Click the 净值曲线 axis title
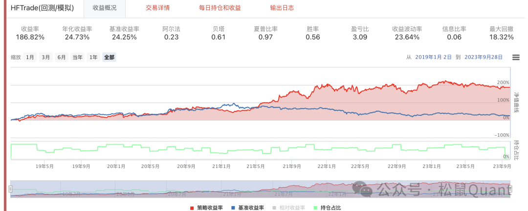The height and width of the screenshot is (211, 528). pos(517,103)
